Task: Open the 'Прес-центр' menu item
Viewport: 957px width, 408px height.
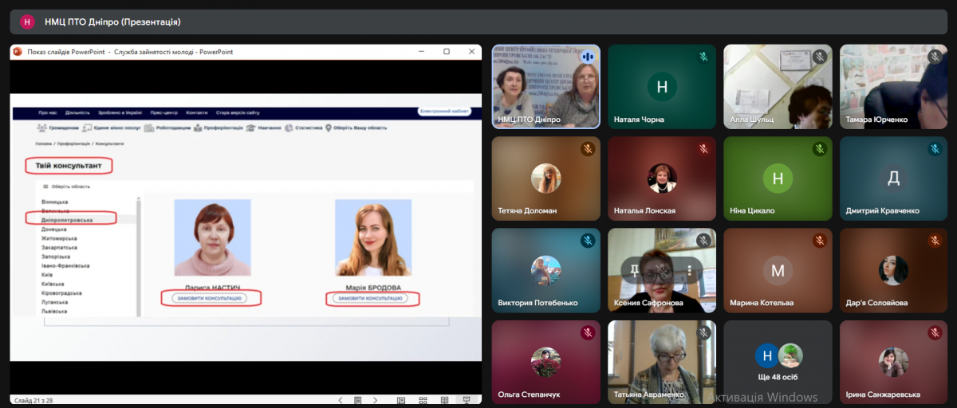Action: [163, 112]
